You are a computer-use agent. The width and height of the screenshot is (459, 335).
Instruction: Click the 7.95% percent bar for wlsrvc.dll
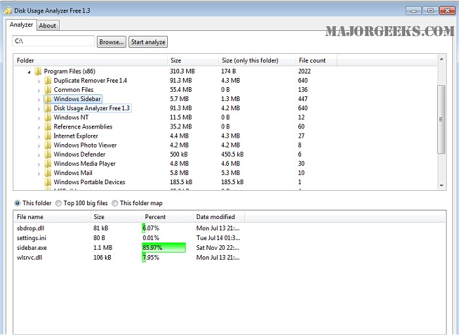tap(144, 258)
